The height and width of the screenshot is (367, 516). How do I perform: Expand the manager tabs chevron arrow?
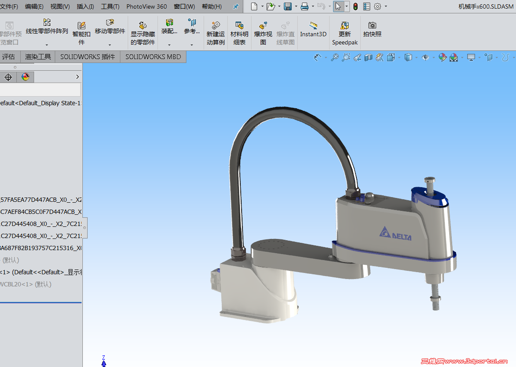coord(77,77)
